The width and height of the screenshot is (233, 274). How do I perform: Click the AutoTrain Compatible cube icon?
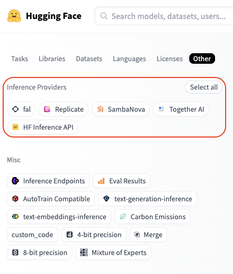[15, 199]
